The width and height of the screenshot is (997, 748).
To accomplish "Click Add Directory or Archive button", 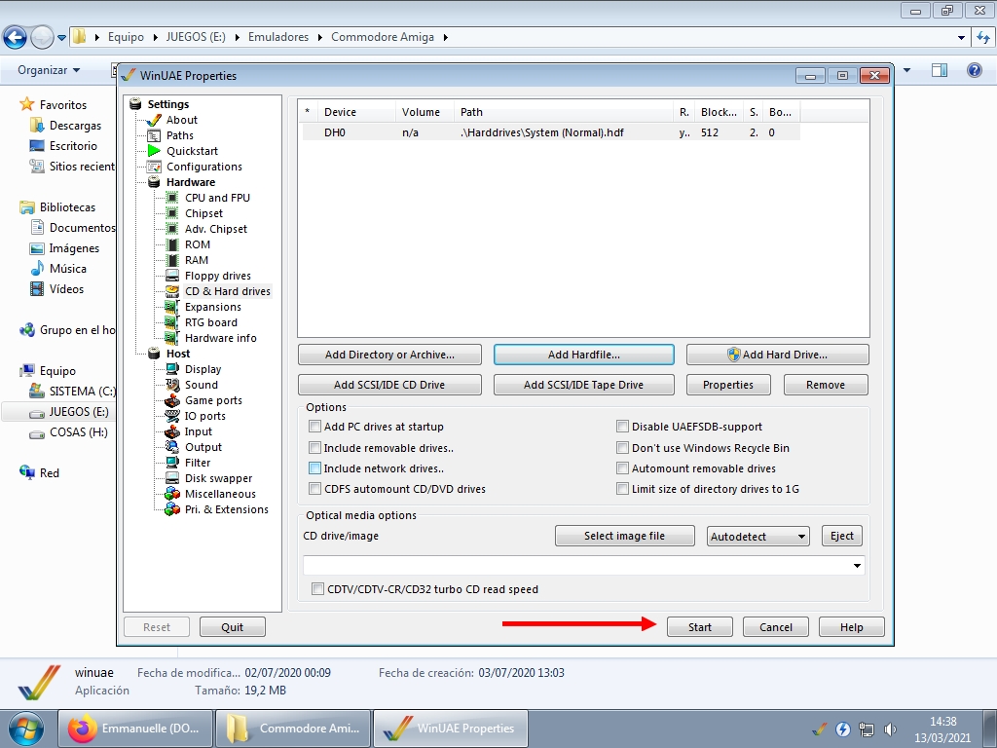I will pos(389,355).
